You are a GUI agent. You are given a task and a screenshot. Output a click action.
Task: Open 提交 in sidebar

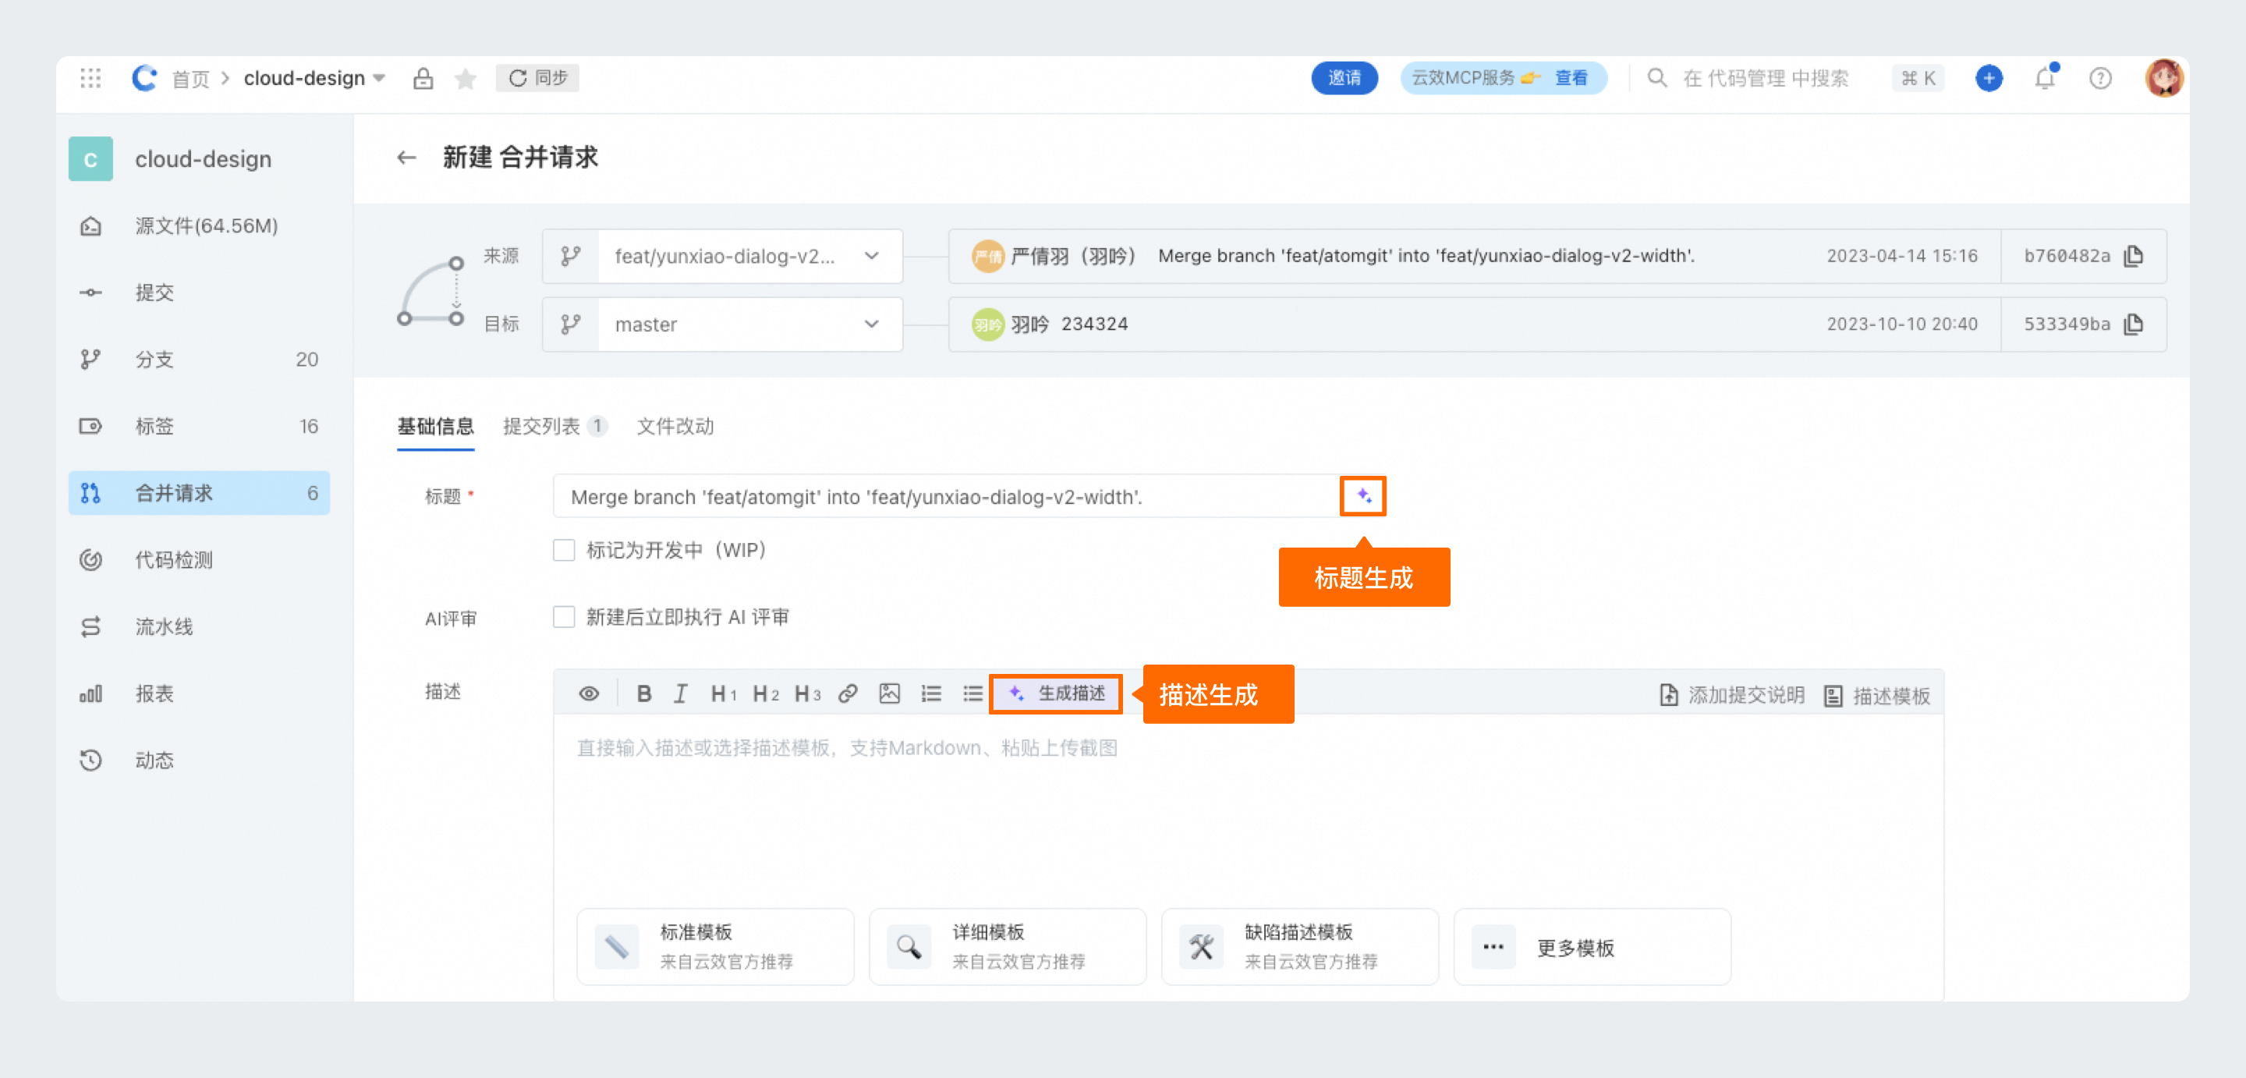click(199, 293)
